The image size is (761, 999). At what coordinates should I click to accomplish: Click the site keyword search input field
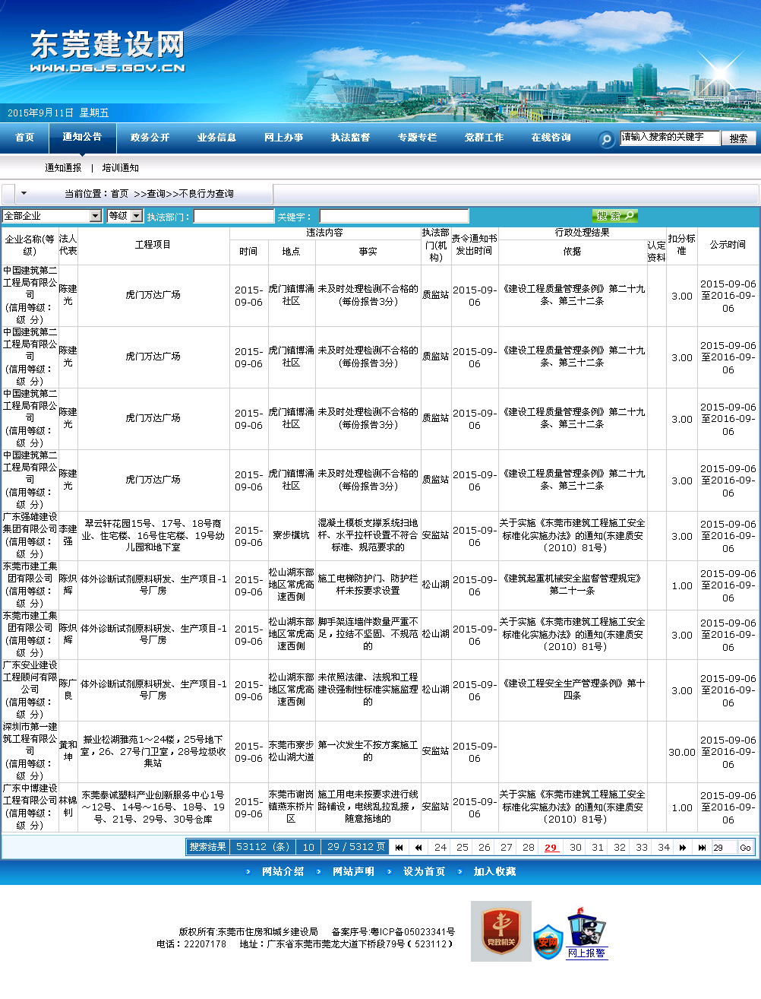[x=669, y=138]
